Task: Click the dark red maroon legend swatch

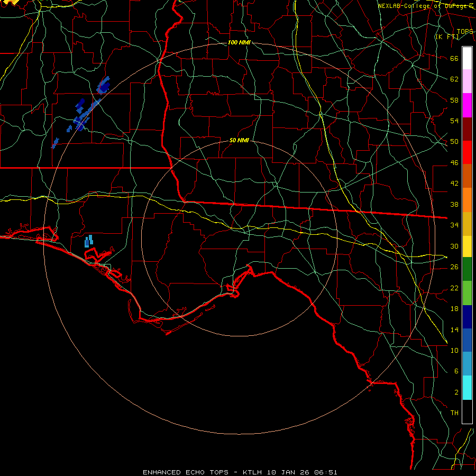Action: pyautogui.click(x=467, y=129)
